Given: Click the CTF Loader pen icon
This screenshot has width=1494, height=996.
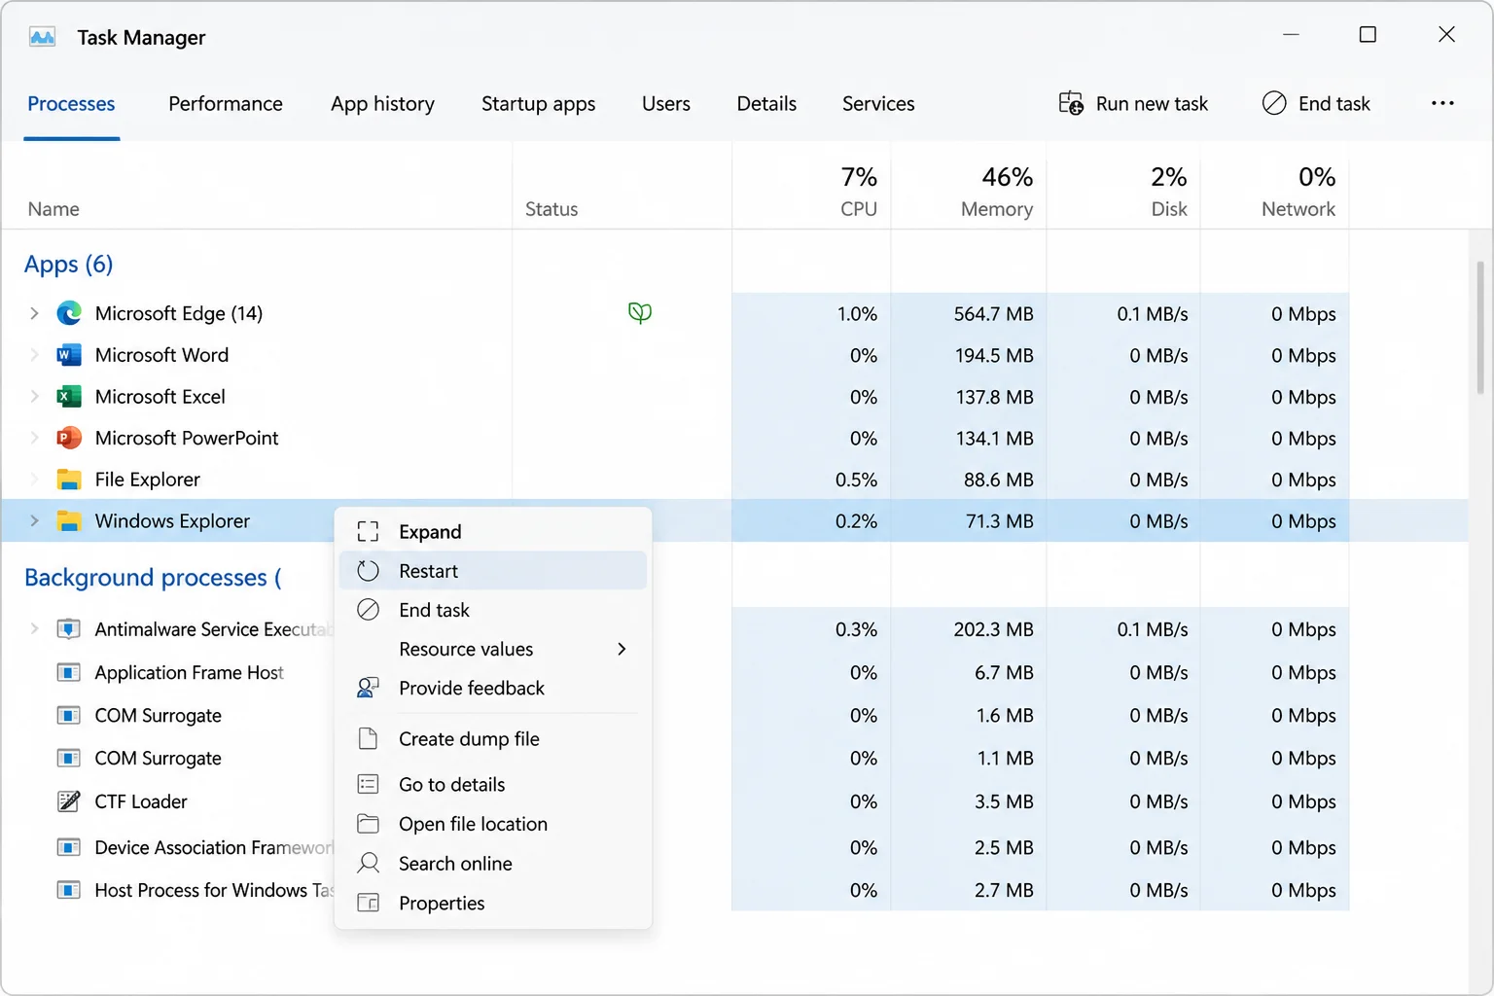Looking at the screenshot, I should point(69,801).
